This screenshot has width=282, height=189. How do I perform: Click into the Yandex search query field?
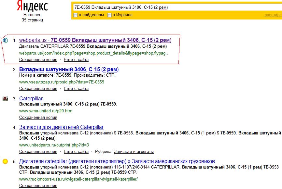pos(177,7)
